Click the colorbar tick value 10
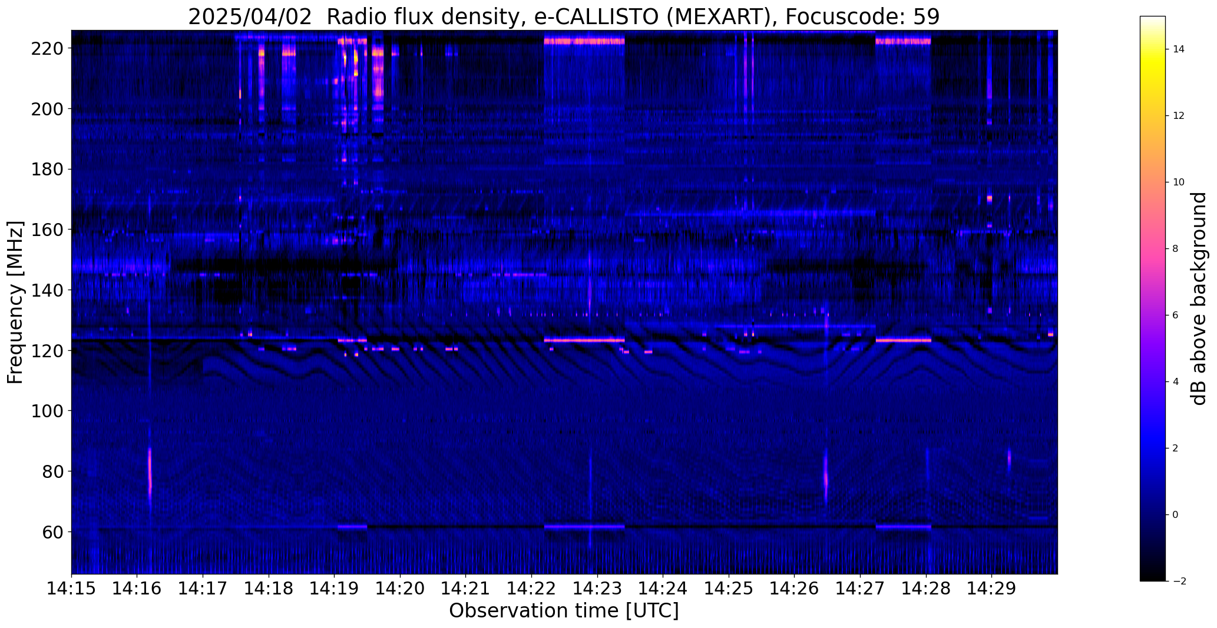This screenshot has height=628, width=1217. point(1179,182)
